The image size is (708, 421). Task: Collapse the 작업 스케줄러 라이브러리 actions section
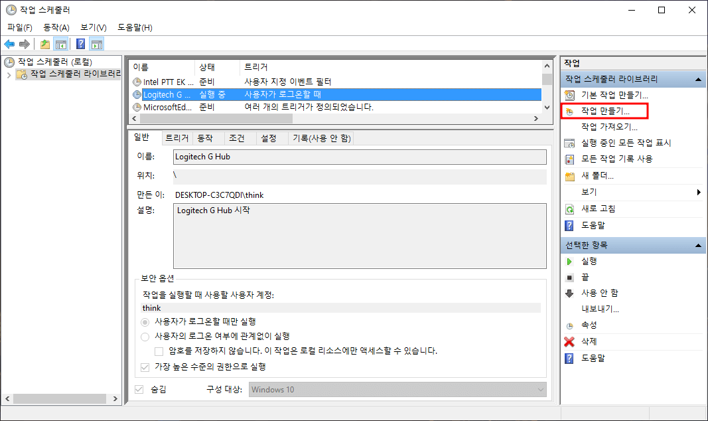tap(698, 80)
